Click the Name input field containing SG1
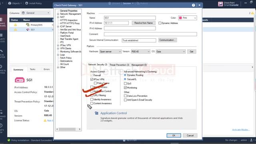Viewport: 256px width, 144px height. pos(130,18)
